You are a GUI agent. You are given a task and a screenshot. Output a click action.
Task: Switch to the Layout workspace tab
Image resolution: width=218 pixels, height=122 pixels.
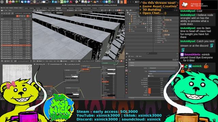coord(26,8)
